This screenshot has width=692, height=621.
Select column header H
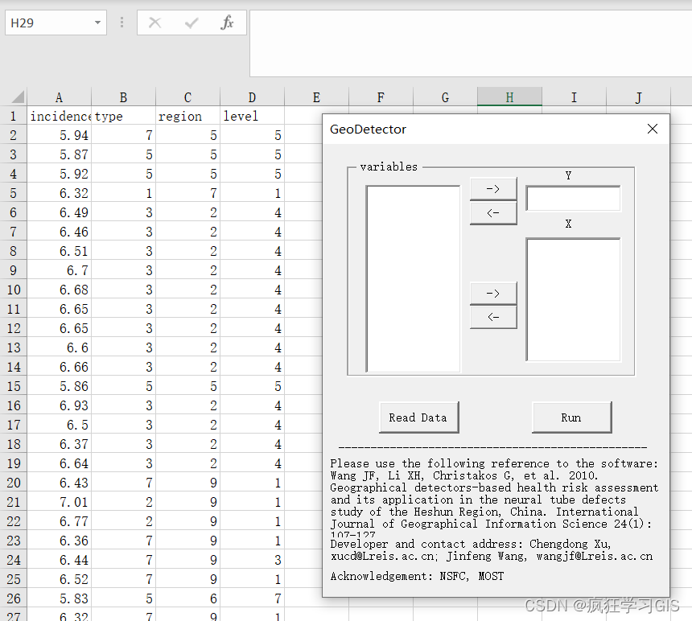coord(509,97)
